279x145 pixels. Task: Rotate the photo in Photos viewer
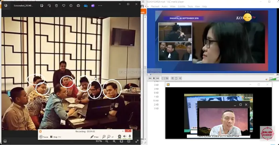point(49,6)
